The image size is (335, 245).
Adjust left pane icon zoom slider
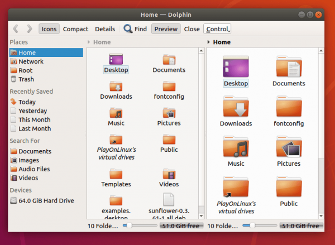point(140,225)
